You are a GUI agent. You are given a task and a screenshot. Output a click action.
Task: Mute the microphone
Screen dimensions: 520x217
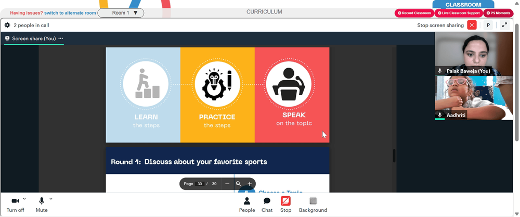[42, 205]
